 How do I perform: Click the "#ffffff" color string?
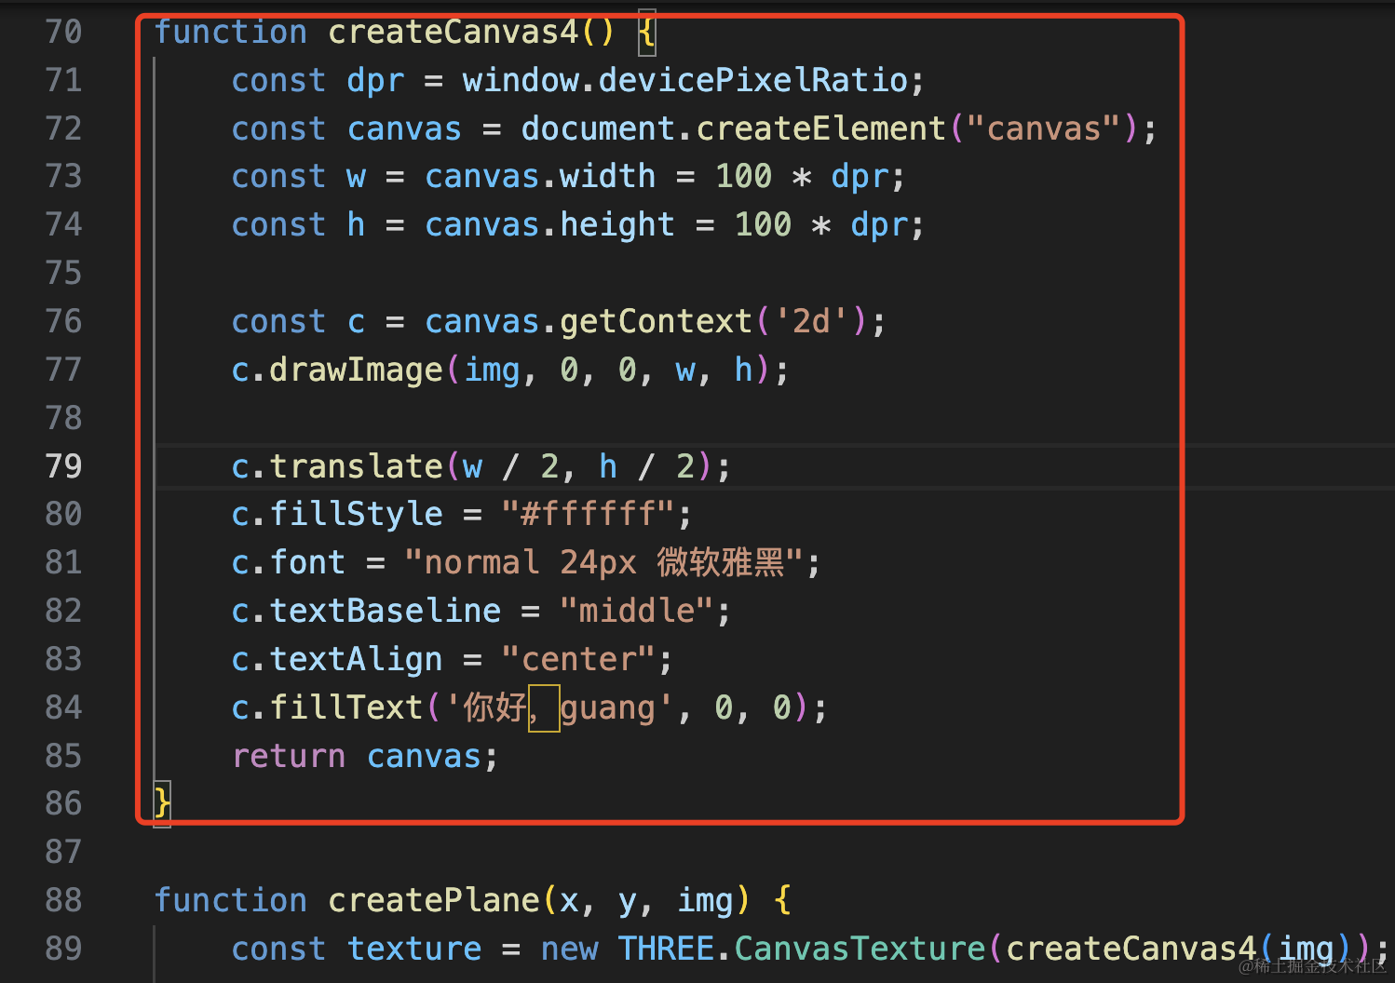point(588,514)
